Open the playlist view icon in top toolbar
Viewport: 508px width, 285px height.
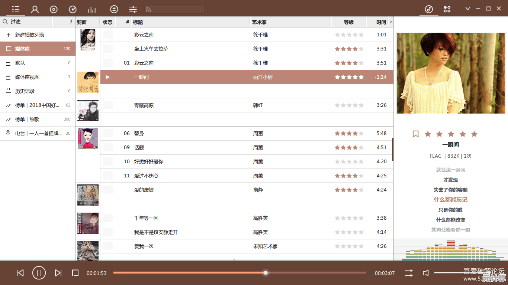coord(16,9)
